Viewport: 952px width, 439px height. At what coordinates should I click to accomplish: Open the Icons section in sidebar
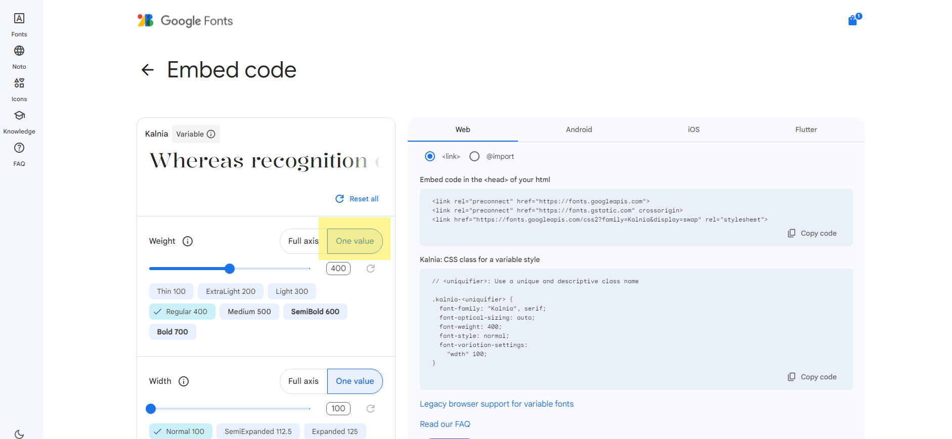coord(19,90)
